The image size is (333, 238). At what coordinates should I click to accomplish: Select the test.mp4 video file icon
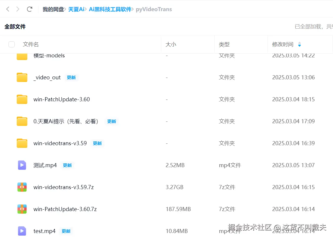tap(22, 231)
